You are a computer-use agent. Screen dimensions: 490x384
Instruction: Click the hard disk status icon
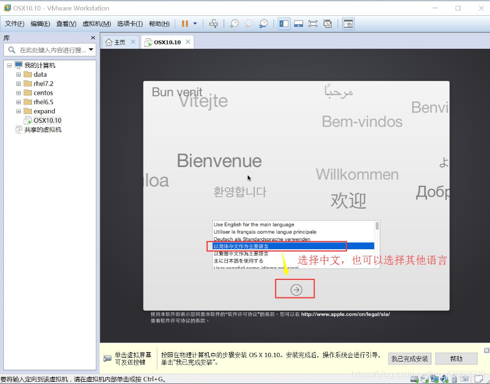pyautogui.click(x=414, y=379)
